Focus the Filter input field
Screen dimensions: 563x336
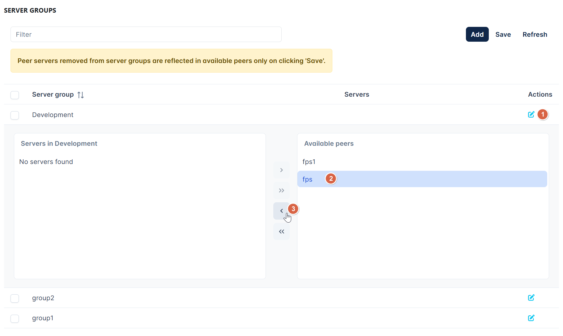click(146, 34)
